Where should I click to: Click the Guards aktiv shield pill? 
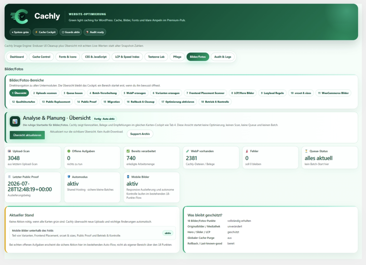[x=71, y=32]
